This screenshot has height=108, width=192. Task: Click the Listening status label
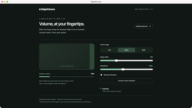coord(105,89)
